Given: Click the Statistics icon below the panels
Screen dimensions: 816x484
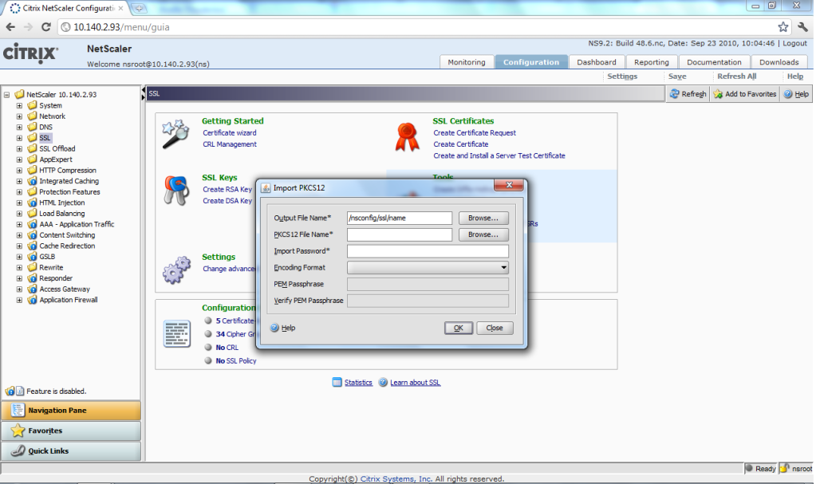Looking at the screenshot, I should tap(337, 383).
